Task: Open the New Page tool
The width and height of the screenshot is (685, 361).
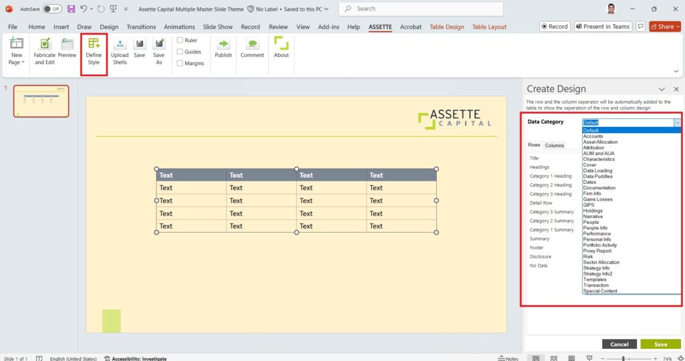Action: [17, 51]
